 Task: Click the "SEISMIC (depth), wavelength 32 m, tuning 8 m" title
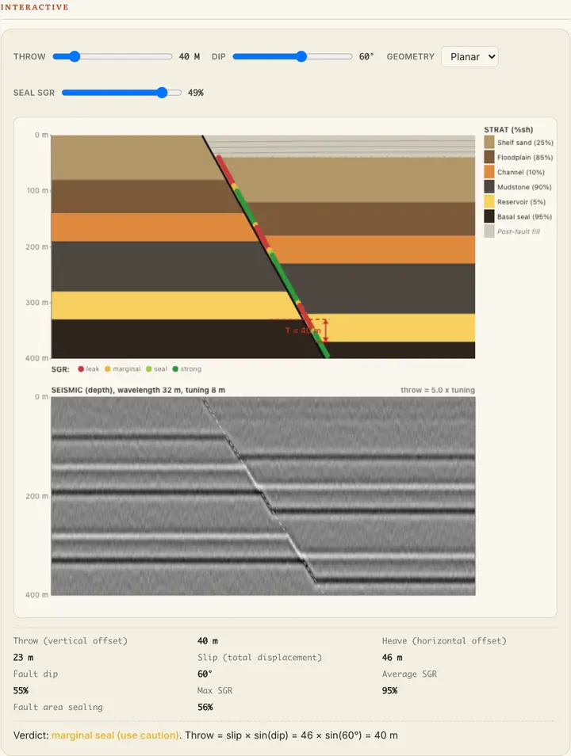point(138,390)
